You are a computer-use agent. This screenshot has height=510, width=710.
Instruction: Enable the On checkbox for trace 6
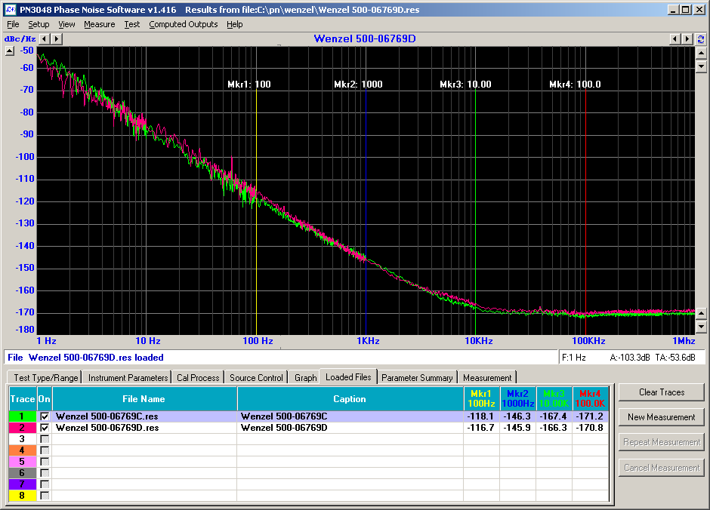(x=45, y=473)
